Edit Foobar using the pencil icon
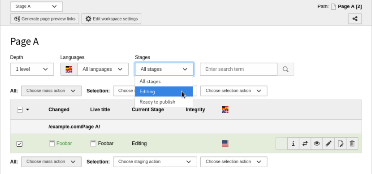 329,144
